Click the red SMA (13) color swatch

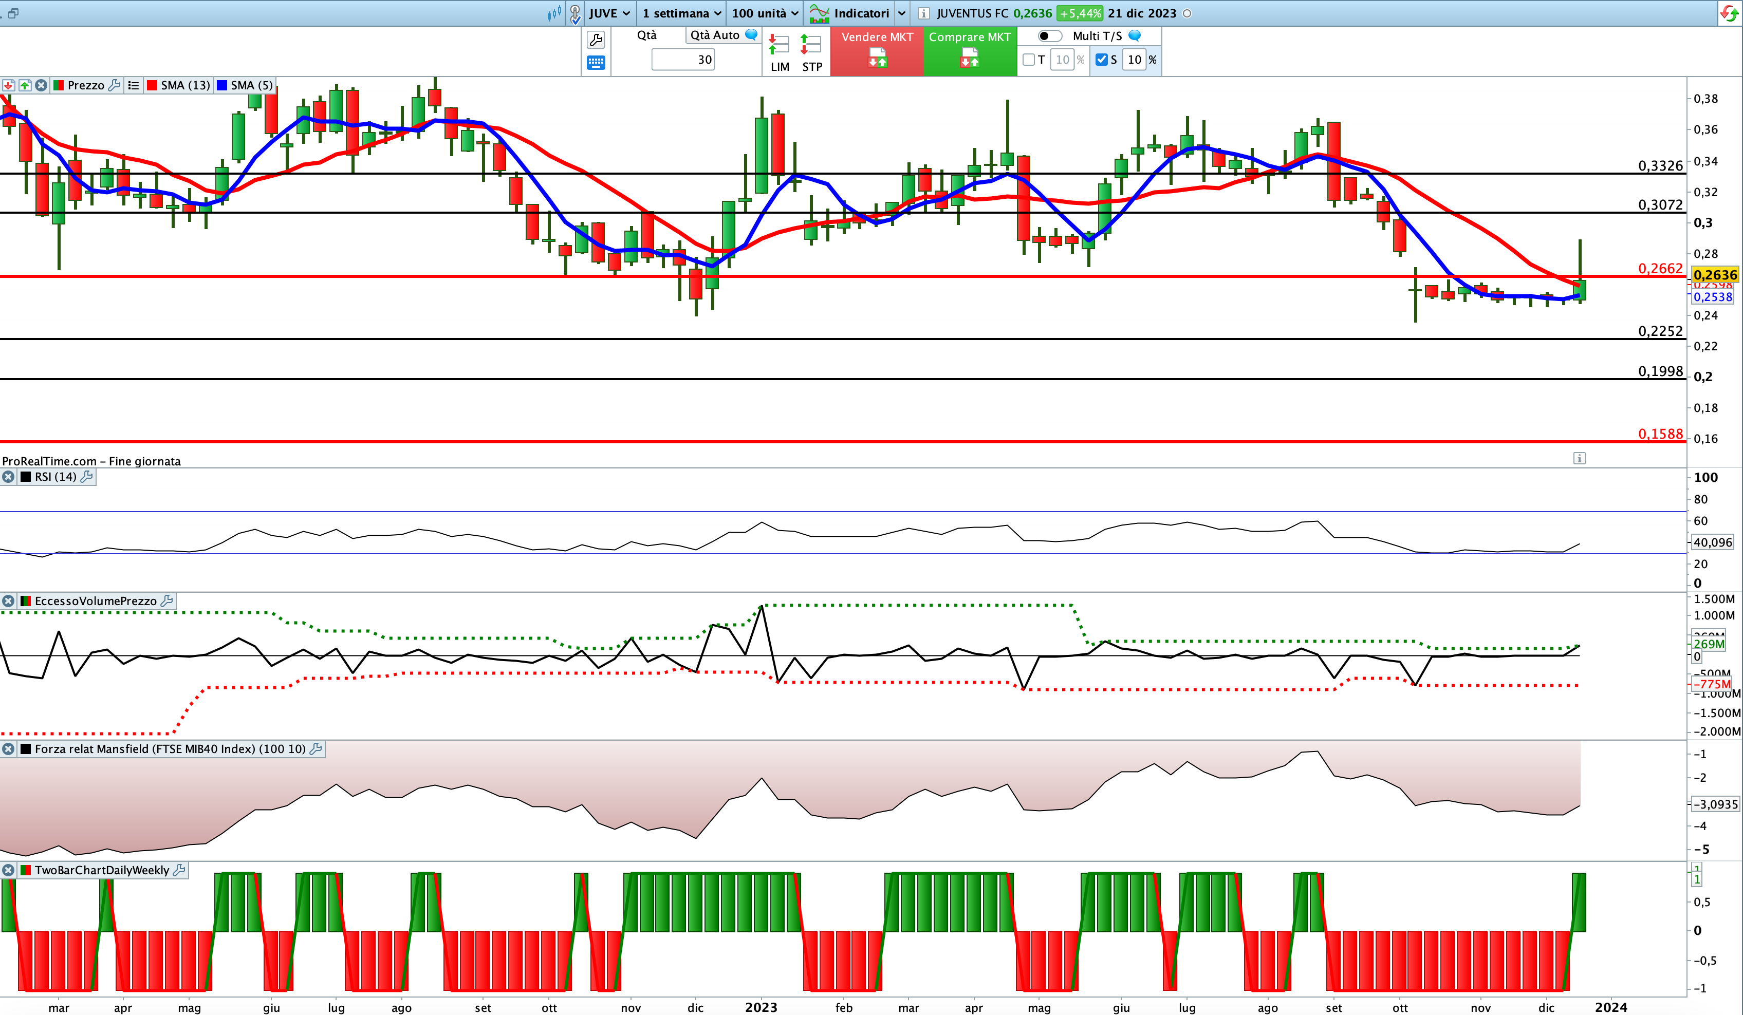tap(152, 85)
